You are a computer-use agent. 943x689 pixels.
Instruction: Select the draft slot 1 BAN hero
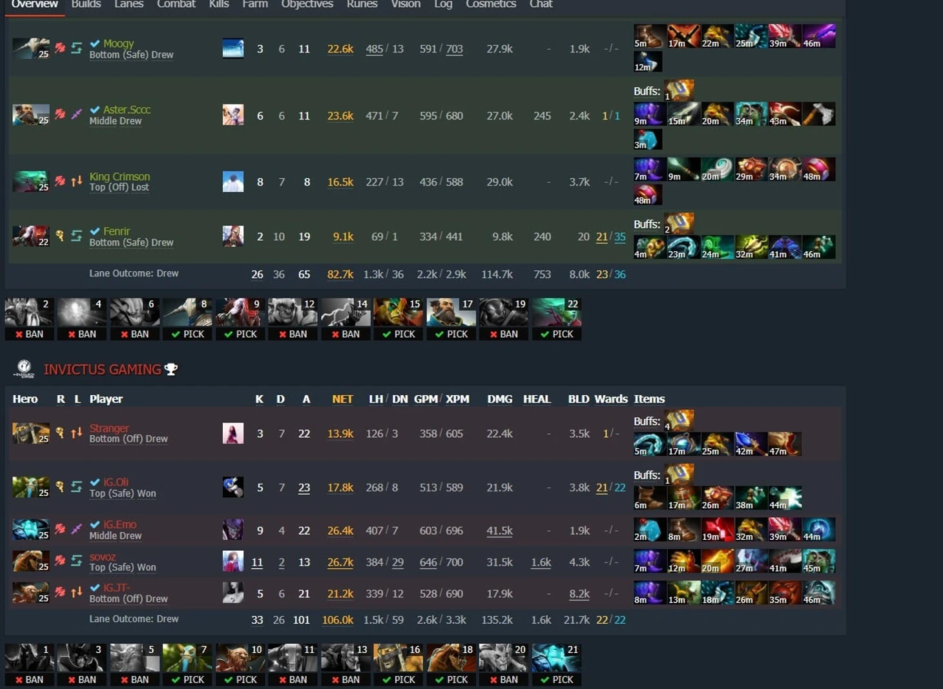29,664
